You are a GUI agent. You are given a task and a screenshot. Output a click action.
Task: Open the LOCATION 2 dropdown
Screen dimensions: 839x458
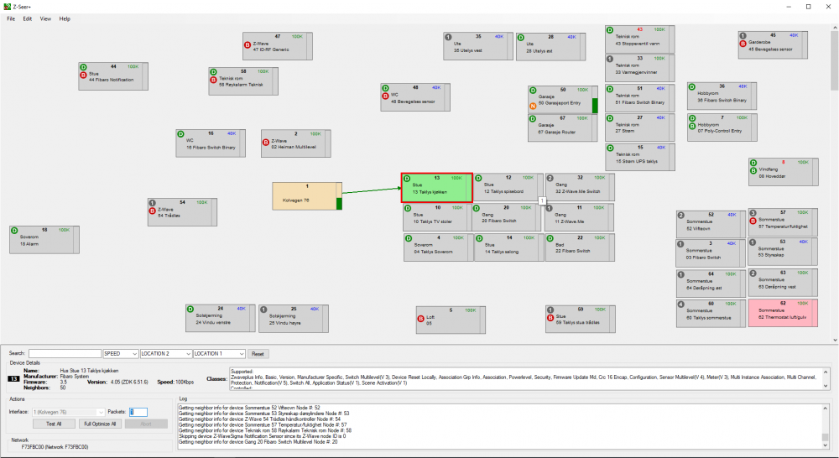(x=164, y=354)
